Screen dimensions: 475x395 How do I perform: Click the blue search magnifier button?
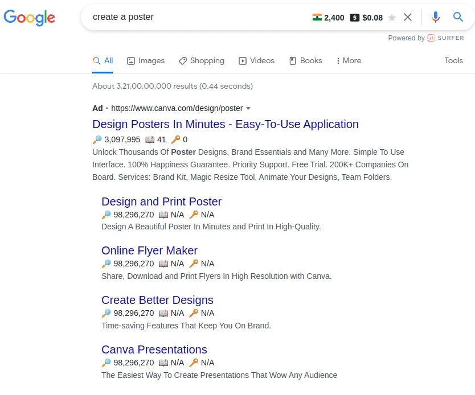458,17
